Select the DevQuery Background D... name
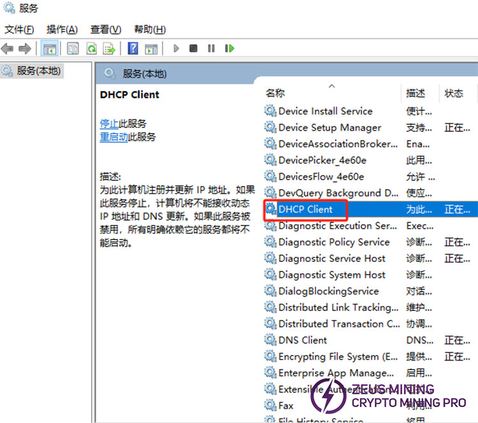Screen dimensions: 478x423 (x=338, y=193)
